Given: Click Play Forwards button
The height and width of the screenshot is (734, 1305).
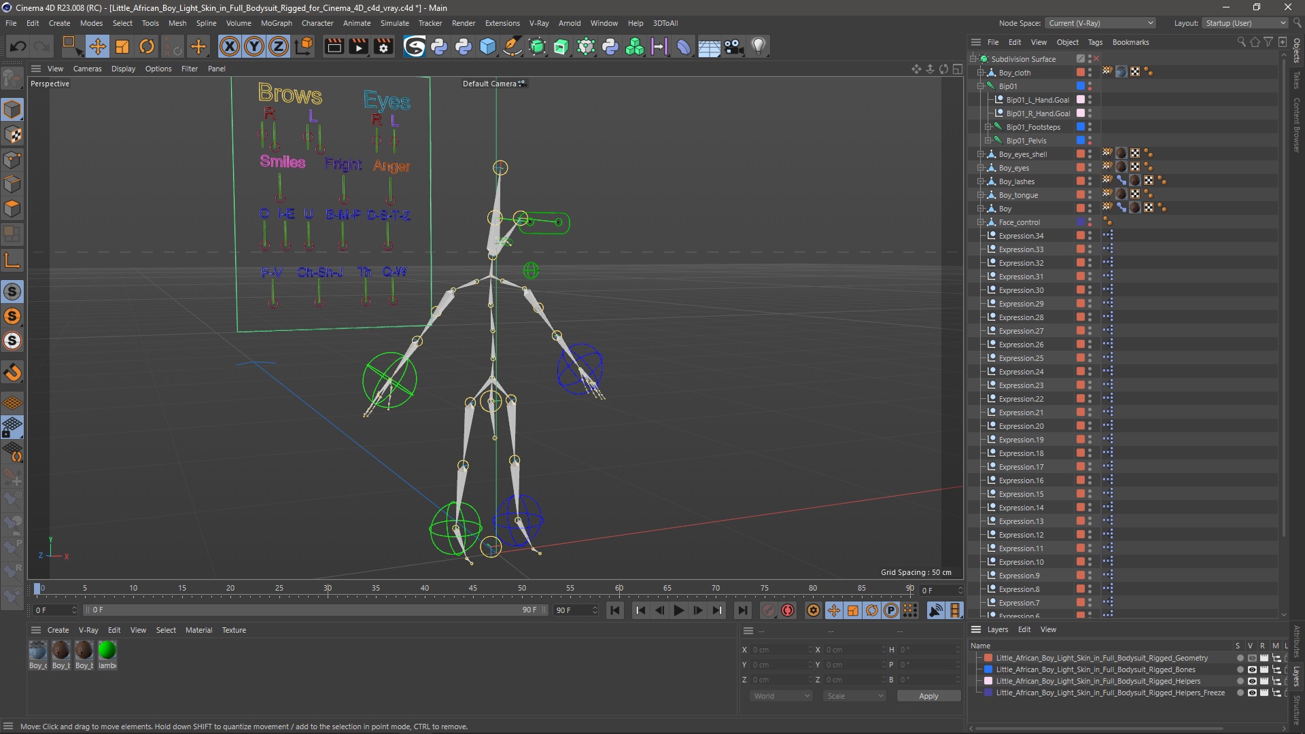Looking at the screenshot, I should pos(678,610).
